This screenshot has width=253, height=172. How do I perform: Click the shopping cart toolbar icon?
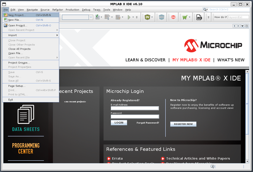pos(185,17)
